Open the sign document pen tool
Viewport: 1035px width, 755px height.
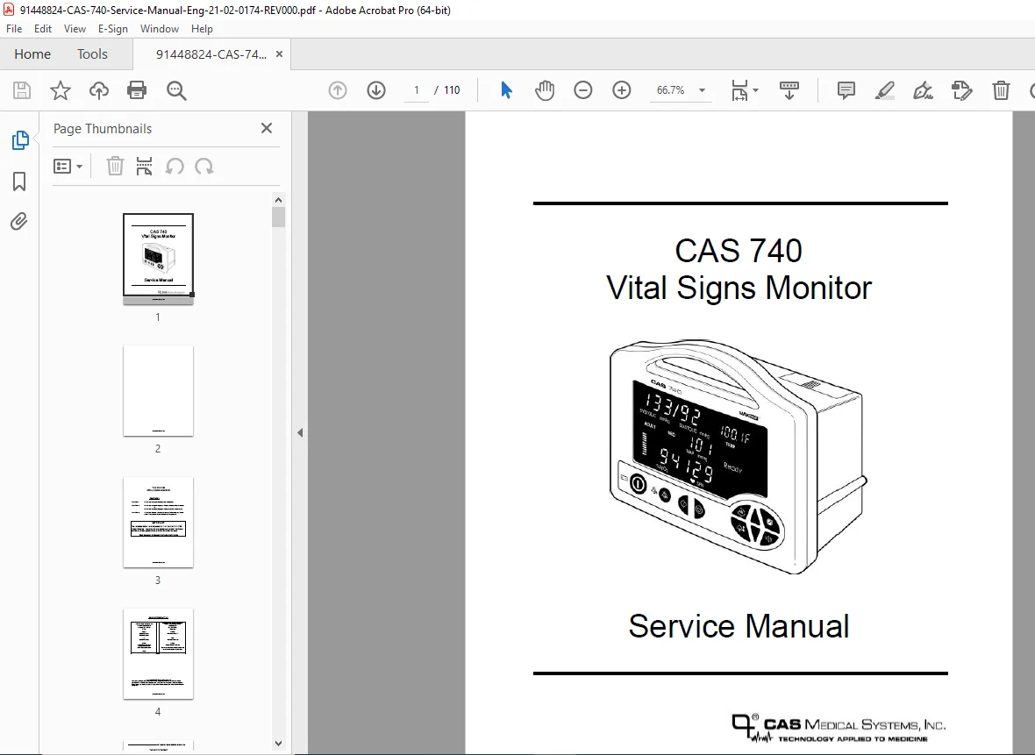pos(923,90)
